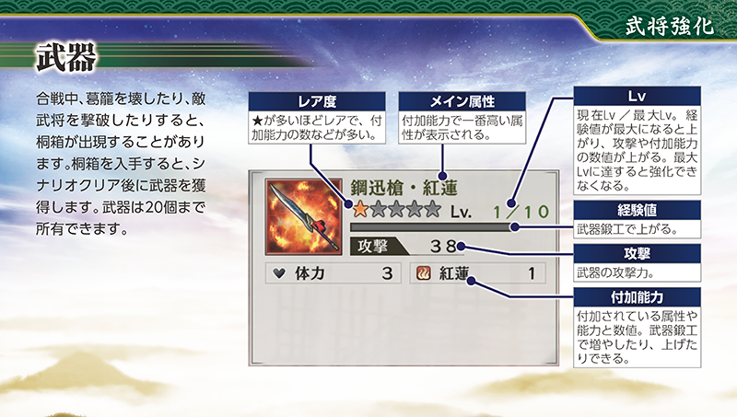The image size is (737, 417).
Task: Click the Lv. 1/10 level indicator
Action: pyautogui.click(x=499, y=212)
